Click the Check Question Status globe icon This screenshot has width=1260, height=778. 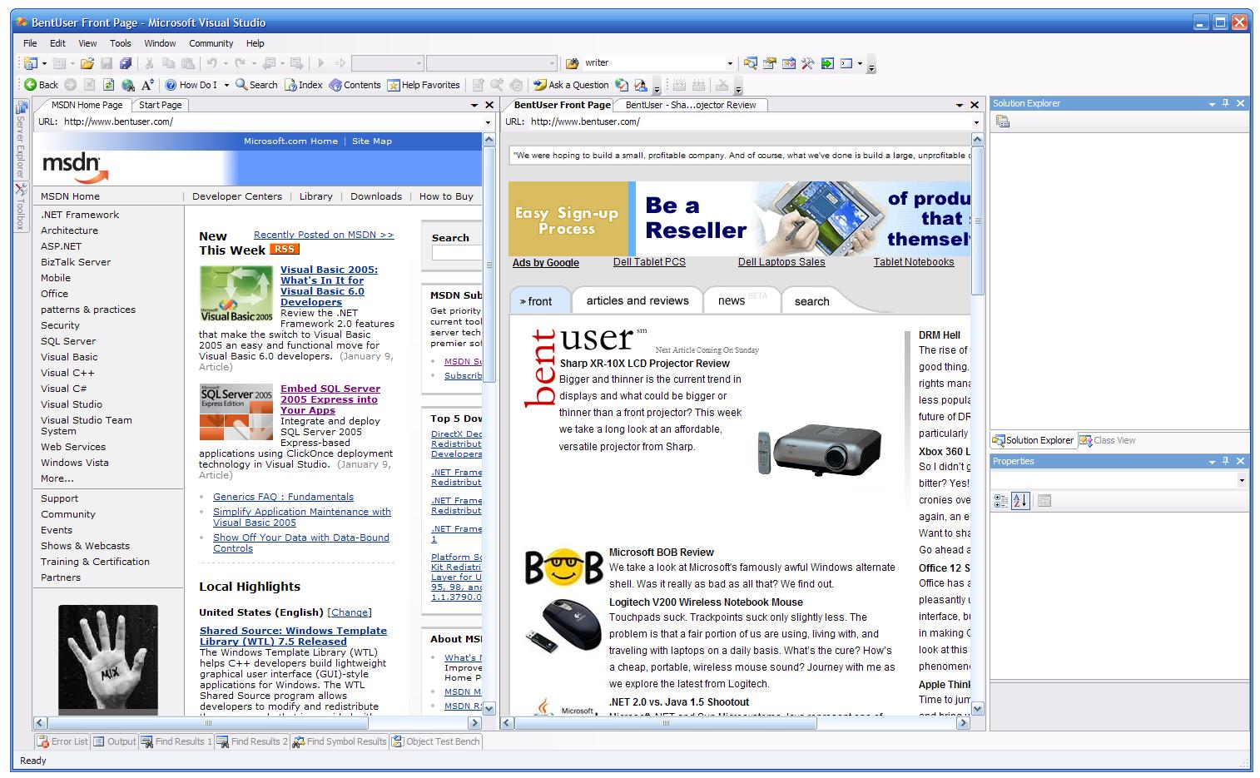622,85
